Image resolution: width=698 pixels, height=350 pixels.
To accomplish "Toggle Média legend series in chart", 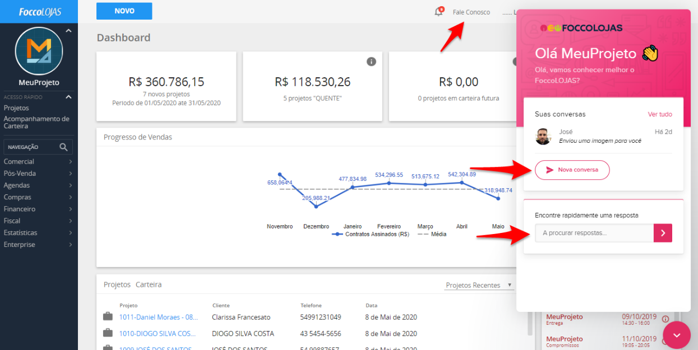I will tap(432, 234).
